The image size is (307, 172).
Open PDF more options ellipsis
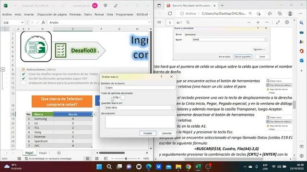[267, 22]
